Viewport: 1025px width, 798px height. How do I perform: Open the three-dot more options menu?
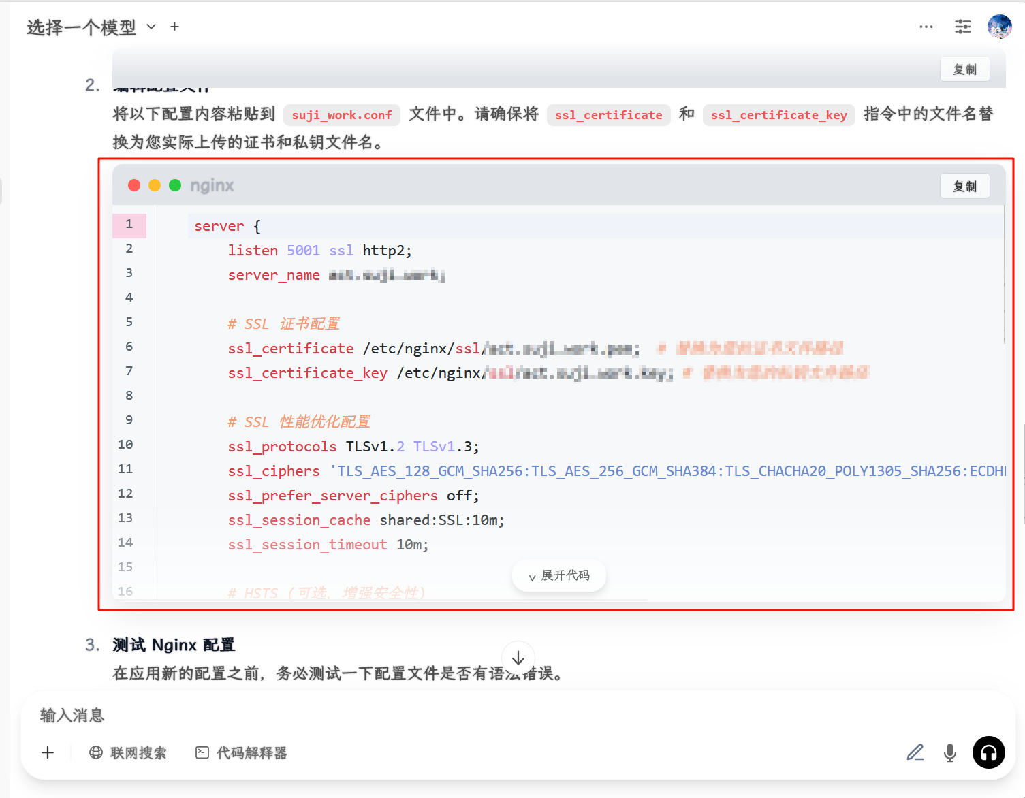click(926, 27)
